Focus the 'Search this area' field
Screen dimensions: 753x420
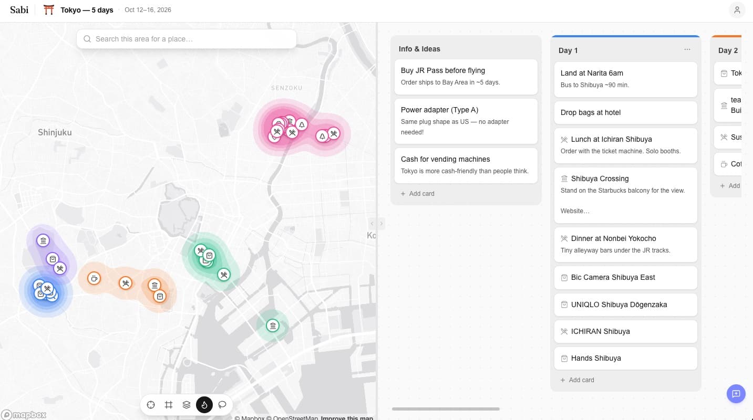click(x=187, y=39)
